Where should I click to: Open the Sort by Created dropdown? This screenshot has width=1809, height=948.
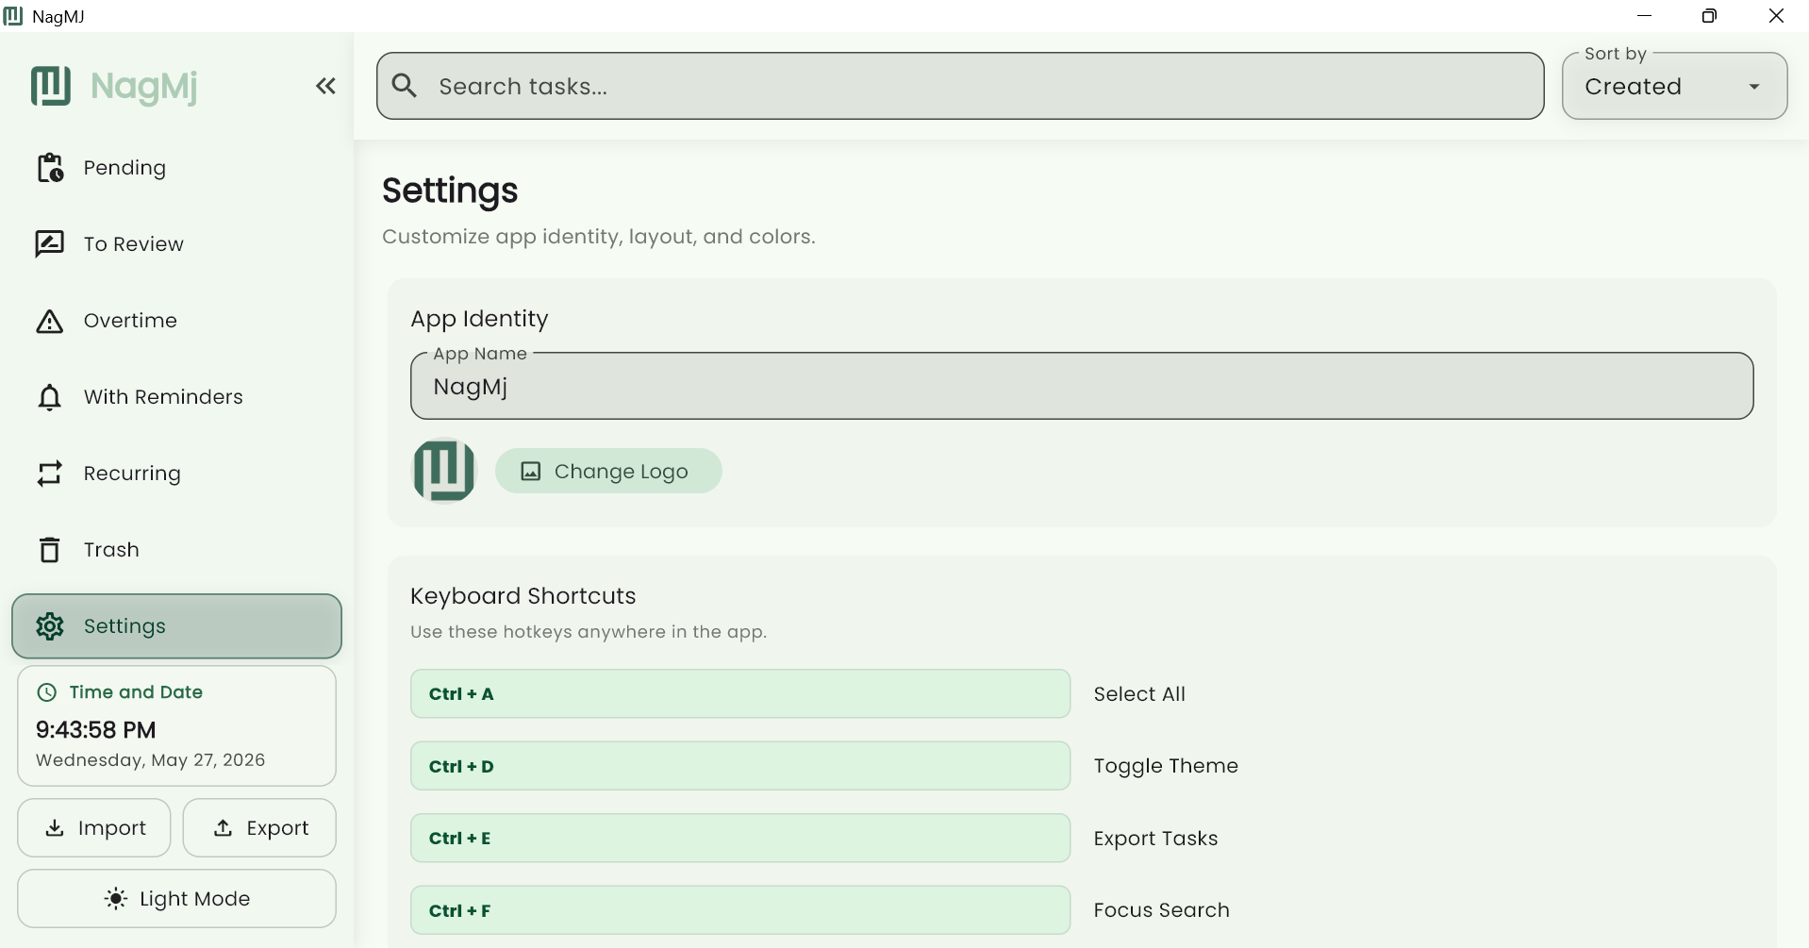click(1674, 86)
